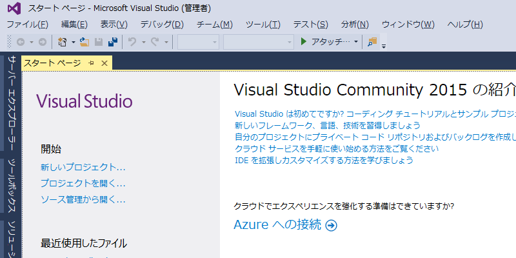
Task: Click the Visual Studio logo icon in title bar
Action: 14,8
